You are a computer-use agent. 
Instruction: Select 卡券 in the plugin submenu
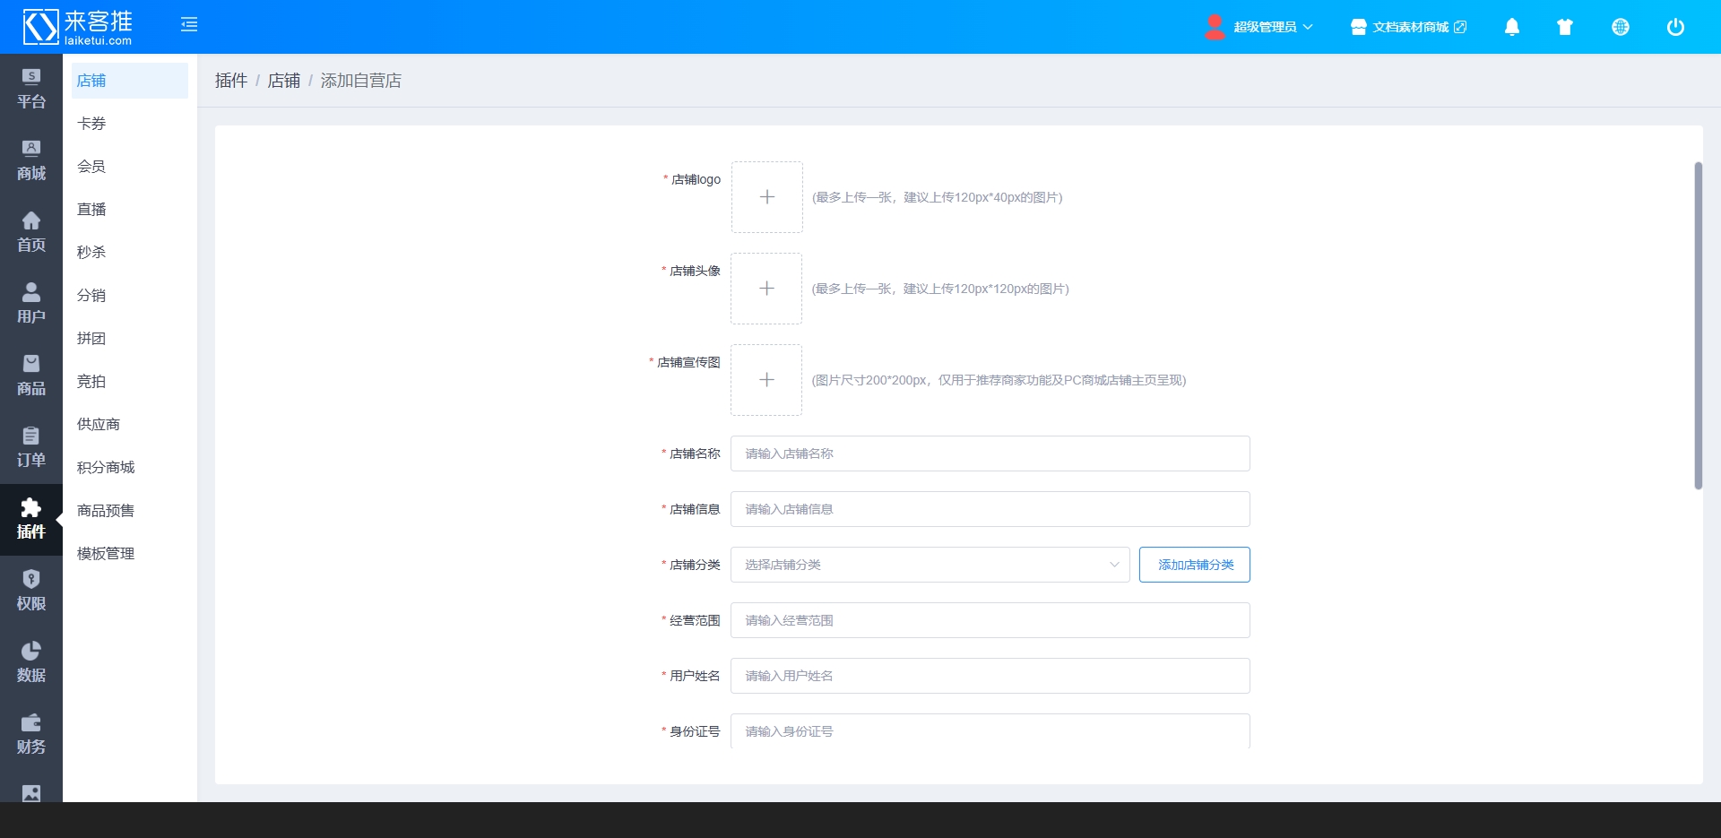91,124
